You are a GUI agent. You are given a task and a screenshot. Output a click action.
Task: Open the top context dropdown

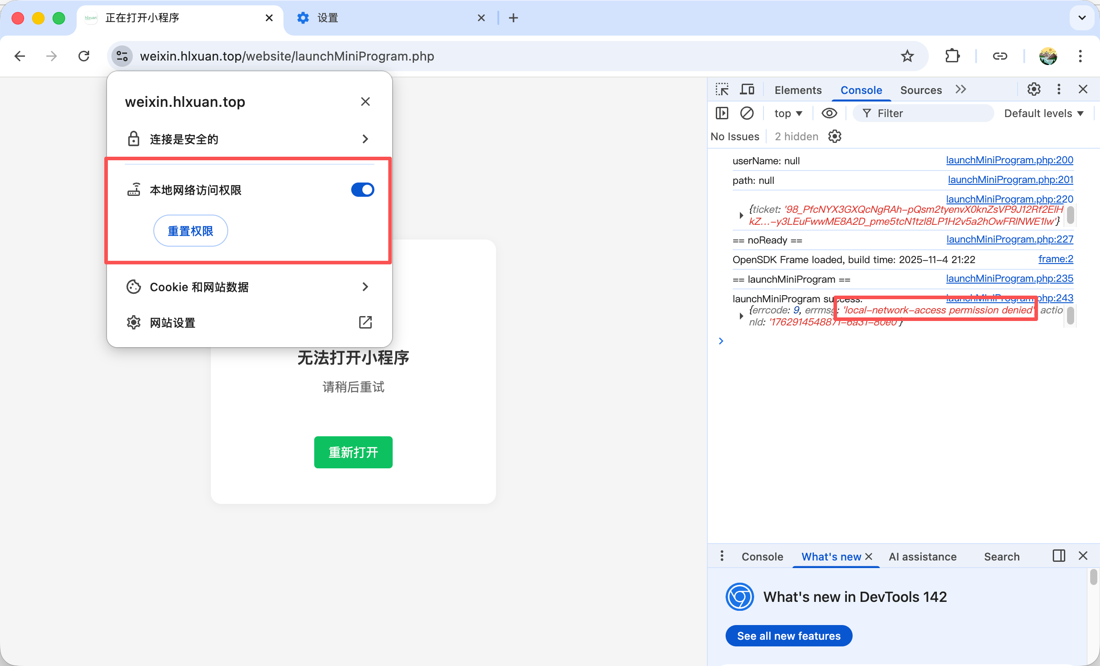pos(788,113)
